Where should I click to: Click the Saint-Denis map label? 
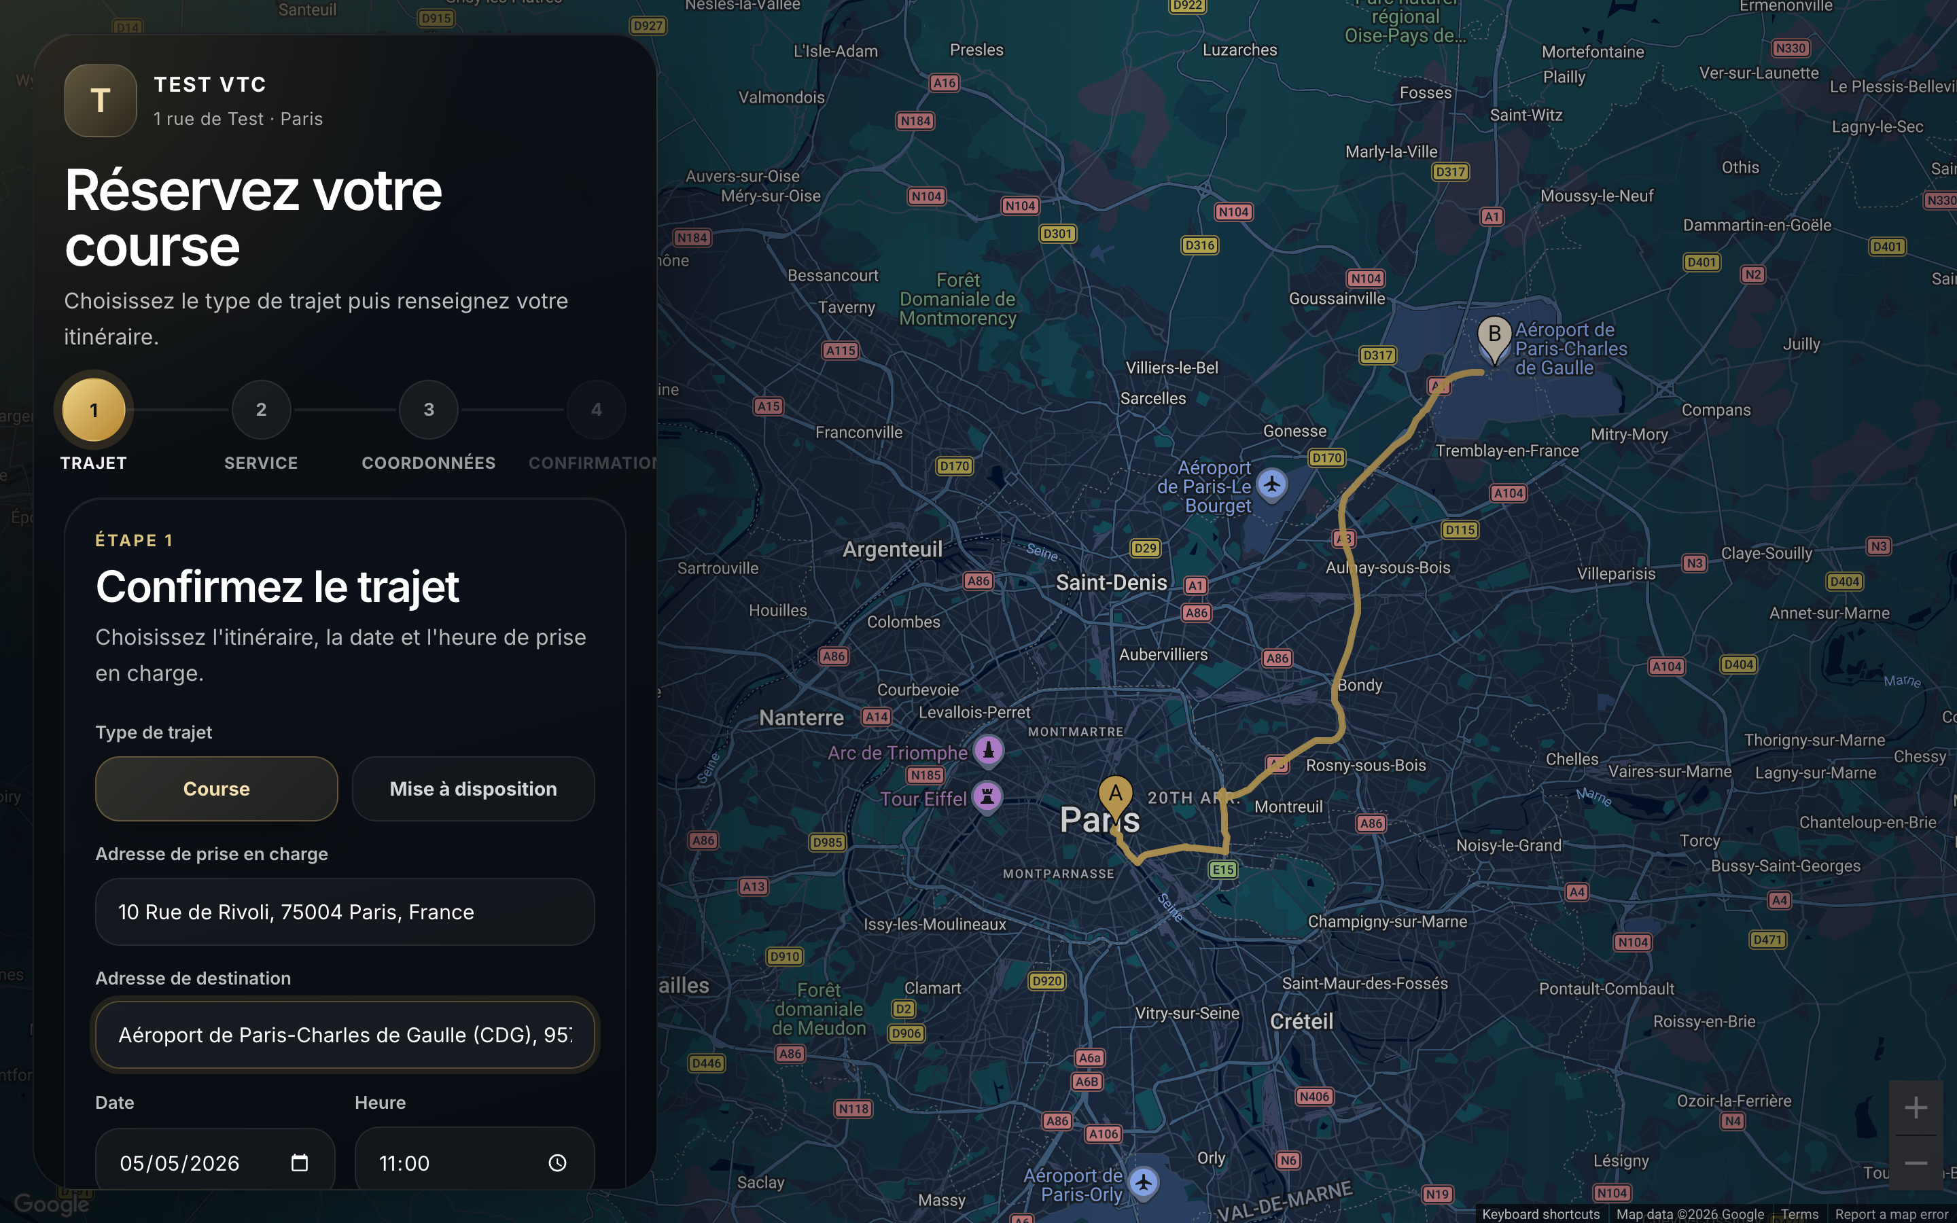(1111, 582)
